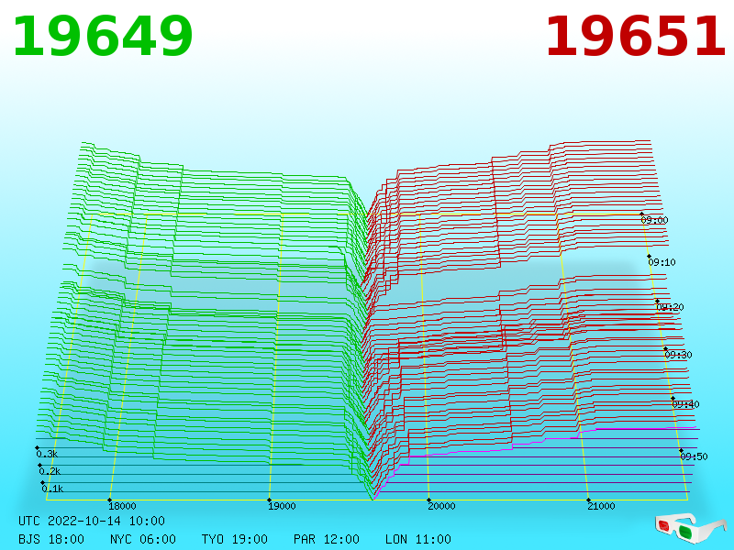Click the 09:50 time axis marker

[694, 456]
